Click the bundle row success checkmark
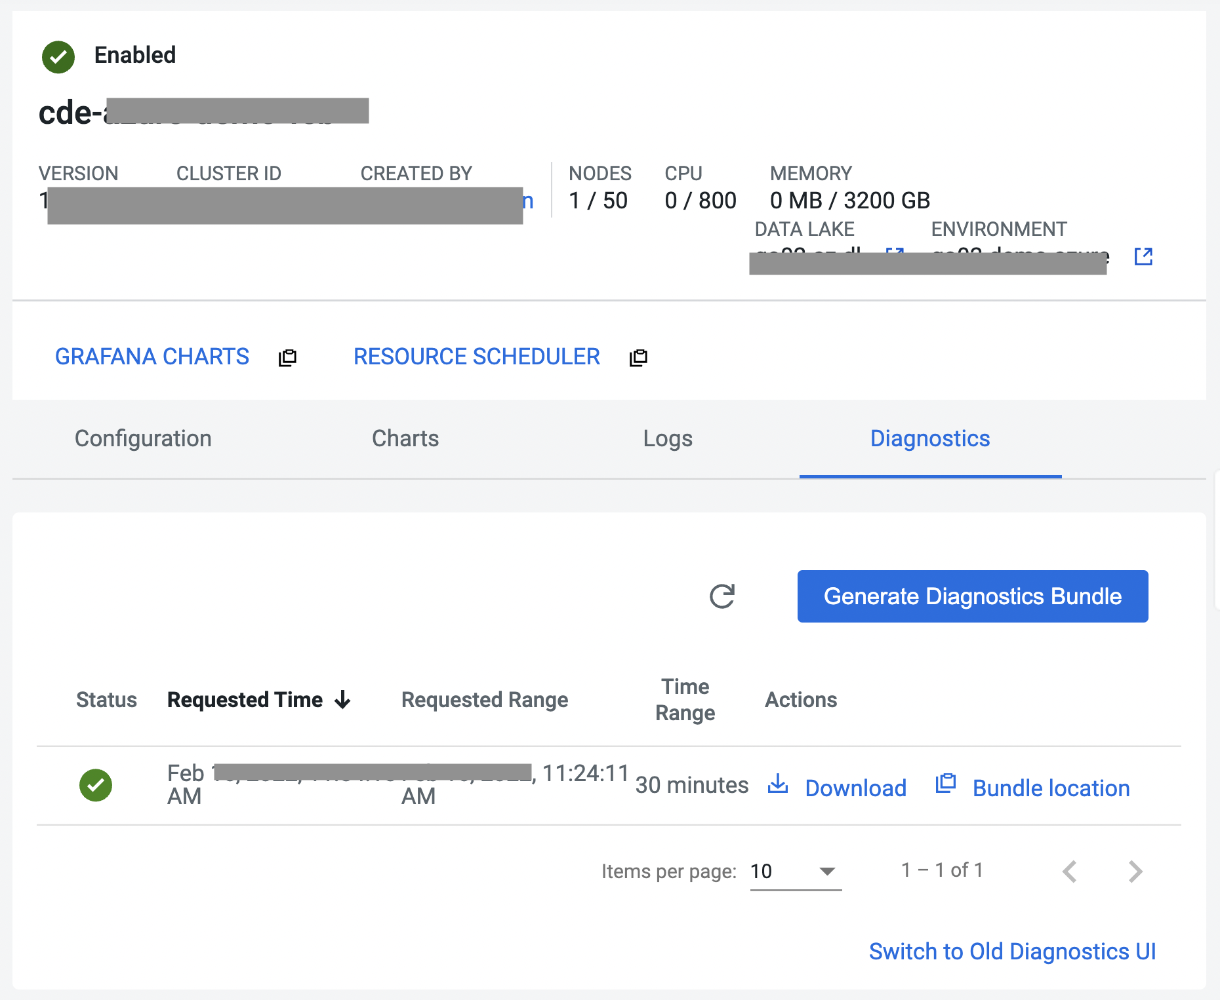The width and height of the screenshot is (1220, 1000). (96, 785)
